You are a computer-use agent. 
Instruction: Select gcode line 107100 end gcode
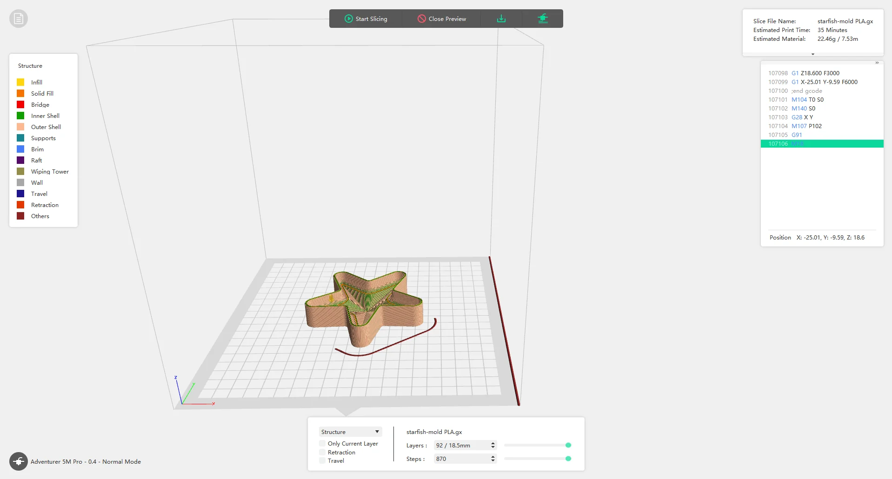pos(822,91)
